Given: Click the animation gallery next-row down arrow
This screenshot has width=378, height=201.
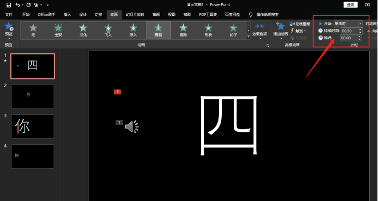Looking at the screenshot, I should 249,31.
